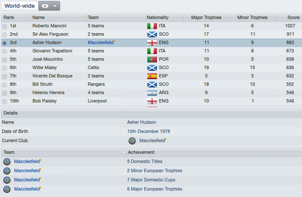Click the club badge beside 5 Domestic Titles
The image size is (302, 197).
click(x=7, y=162)
